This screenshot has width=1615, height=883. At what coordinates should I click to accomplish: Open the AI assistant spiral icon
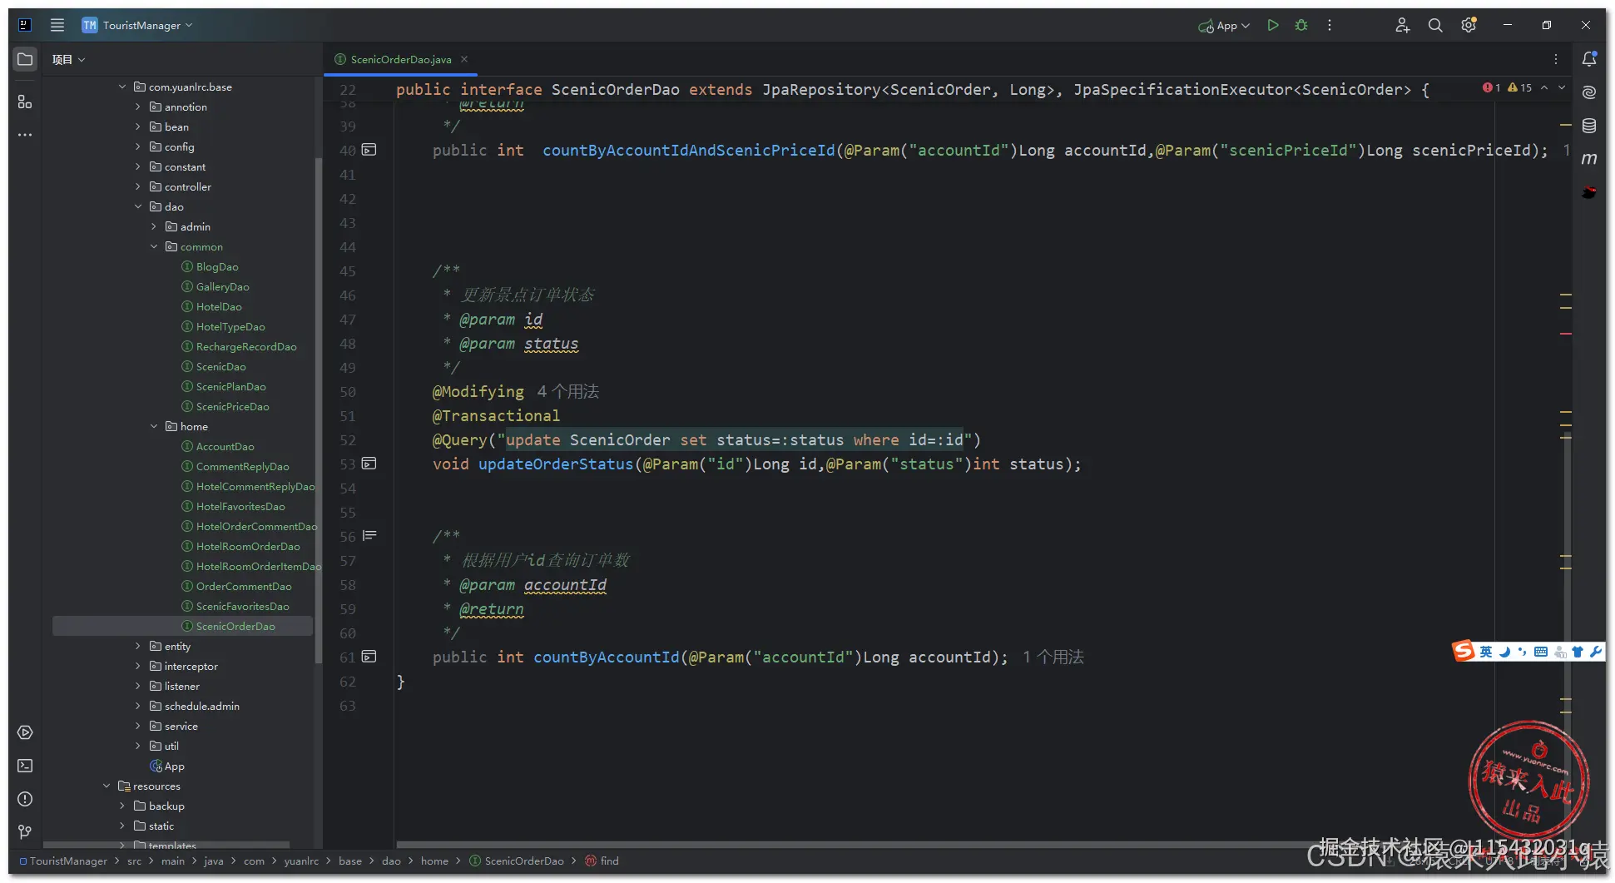click(1589, 92)
